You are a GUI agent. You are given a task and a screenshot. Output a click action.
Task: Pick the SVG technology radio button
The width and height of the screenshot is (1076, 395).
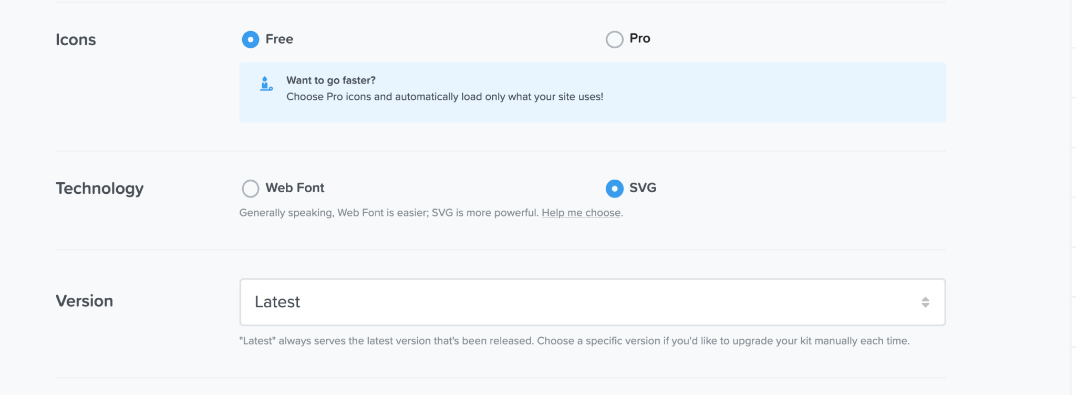point(614,189)
